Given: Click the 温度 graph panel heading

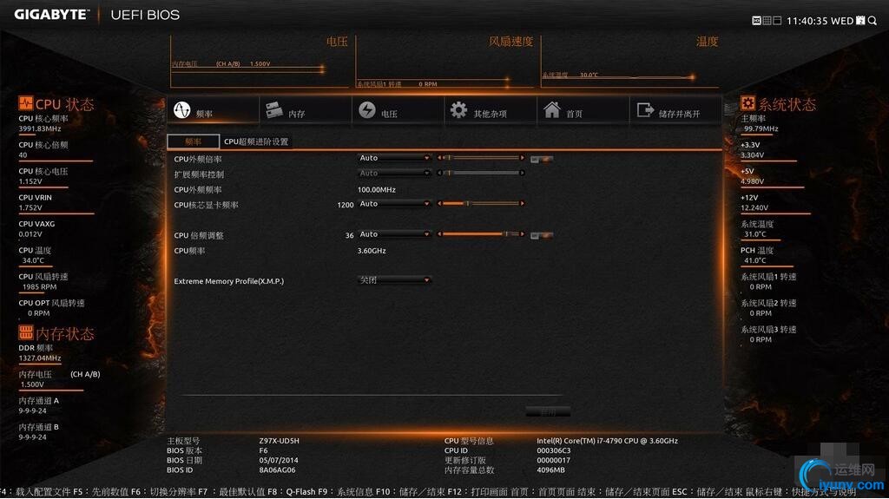Looking at the screenshot, I should [x=707, y=42].
